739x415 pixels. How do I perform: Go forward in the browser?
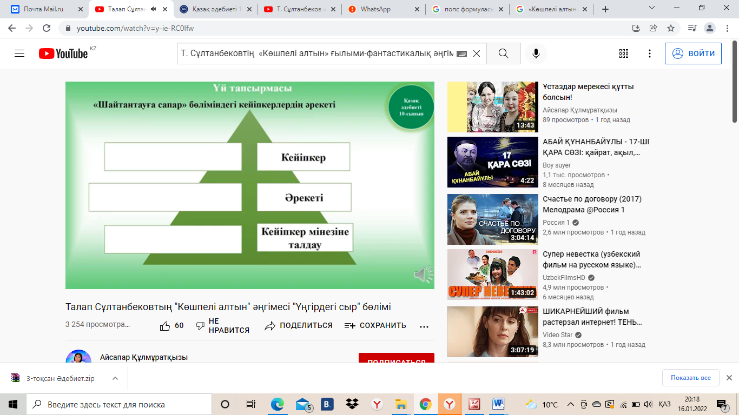click(29, 28)
